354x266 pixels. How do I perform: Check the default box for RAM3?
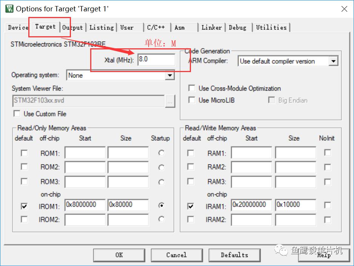(x=191, y=181)
